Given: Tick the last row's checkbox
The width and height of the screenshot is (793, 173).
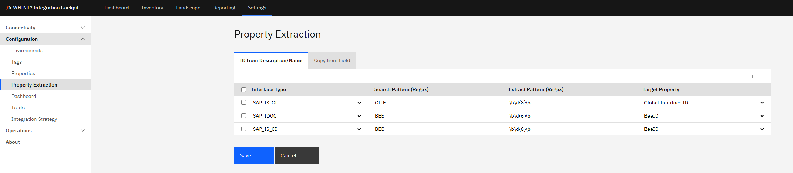Looking at the screenshot, I should [244, 129].
